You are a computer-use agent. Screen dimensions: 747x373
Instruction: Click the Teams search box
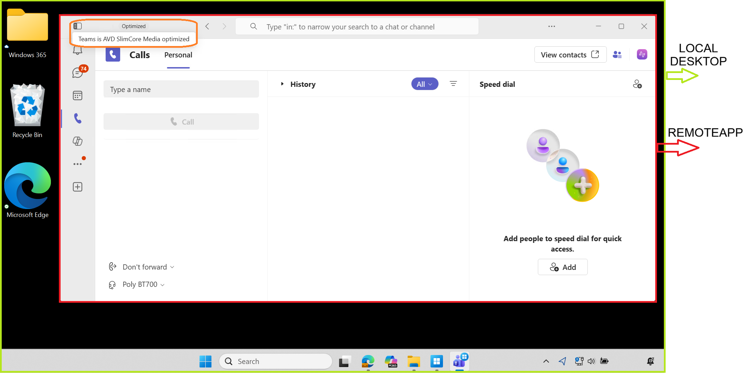(x=357, y=27)
